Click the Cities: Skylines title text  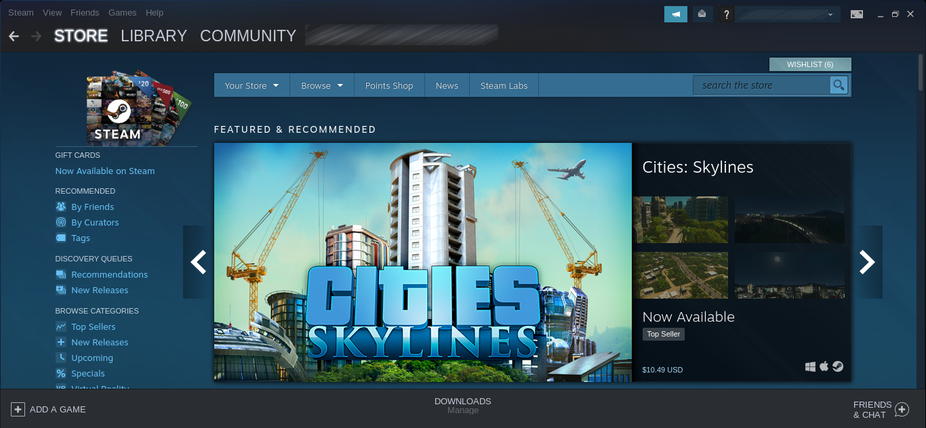click(x=698, y=167)
